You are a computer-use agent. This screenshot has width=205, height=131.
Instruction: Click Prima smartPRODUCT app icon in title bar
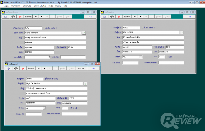point(2,2)
